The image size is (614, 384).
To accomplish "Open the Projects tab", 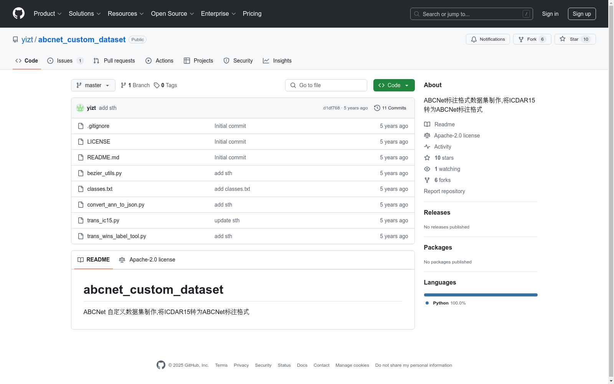I will (x=198, y=61).
